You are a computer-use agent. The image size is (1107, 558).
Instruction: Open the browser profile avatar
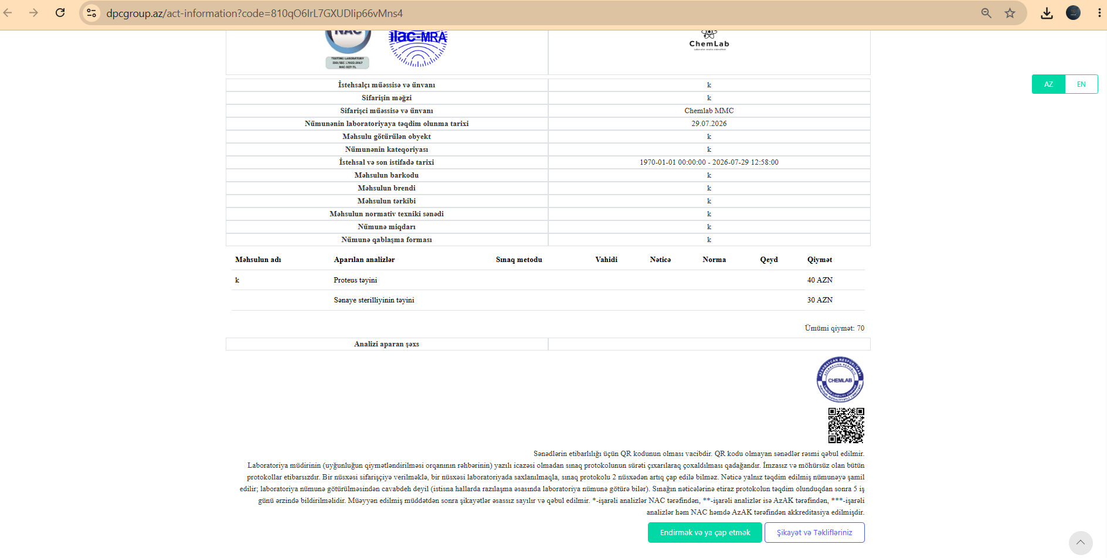pos(1073,13)
